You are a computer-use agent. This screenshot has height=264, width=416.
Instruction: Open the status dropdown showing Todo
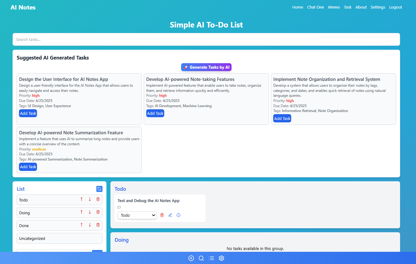[x=137, y=215]
